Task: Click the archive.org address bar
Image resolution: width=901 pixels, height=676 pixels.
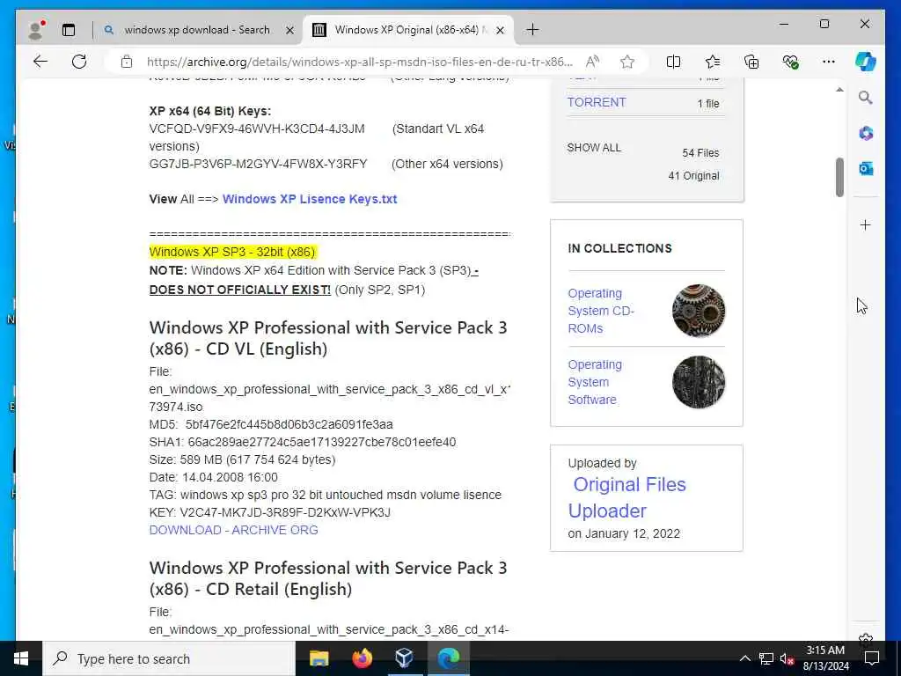Action: [360, 62]
